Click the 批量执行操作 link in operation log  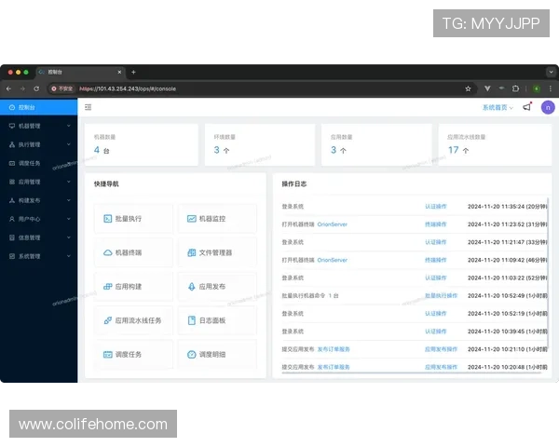click(441, 295)
